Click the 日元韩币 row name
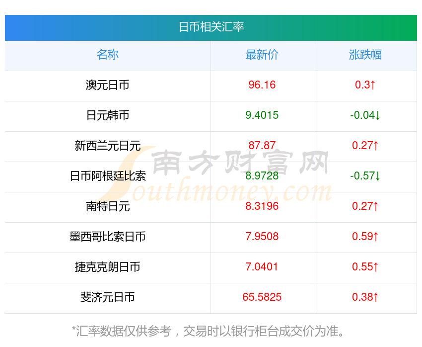The width and height of the screenshot is (422, 347). pos(108,115)
